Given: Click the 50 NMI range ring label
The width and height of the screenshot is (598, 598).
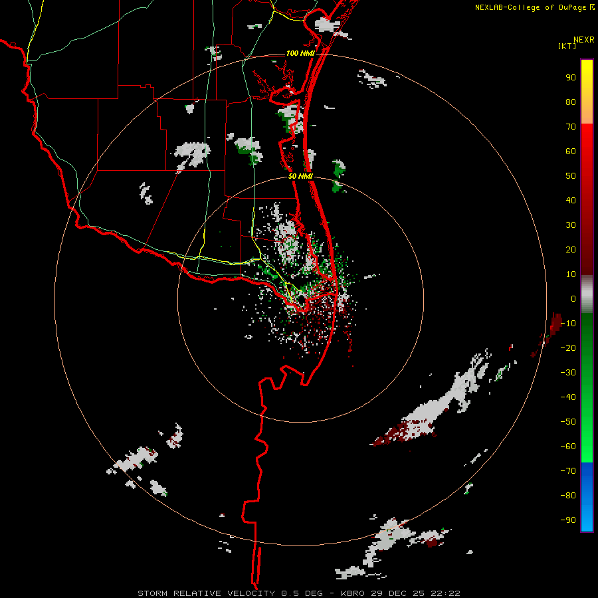Looking at the screenshot, I should (300, 176).
